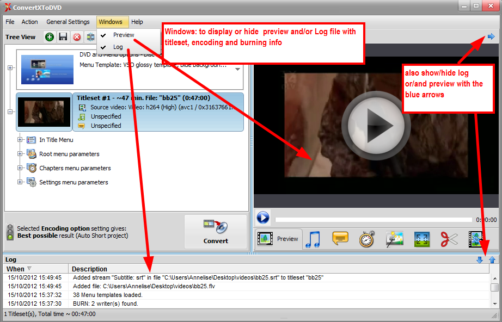Click the Convert button

pyautogui.click(x=216, y=232)
